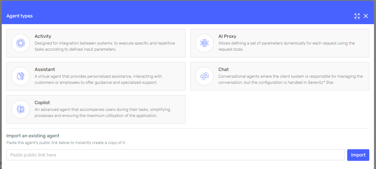Click the Assistant card description text
This screenshot has width=376, height=169.
click(x=98, y=79)
